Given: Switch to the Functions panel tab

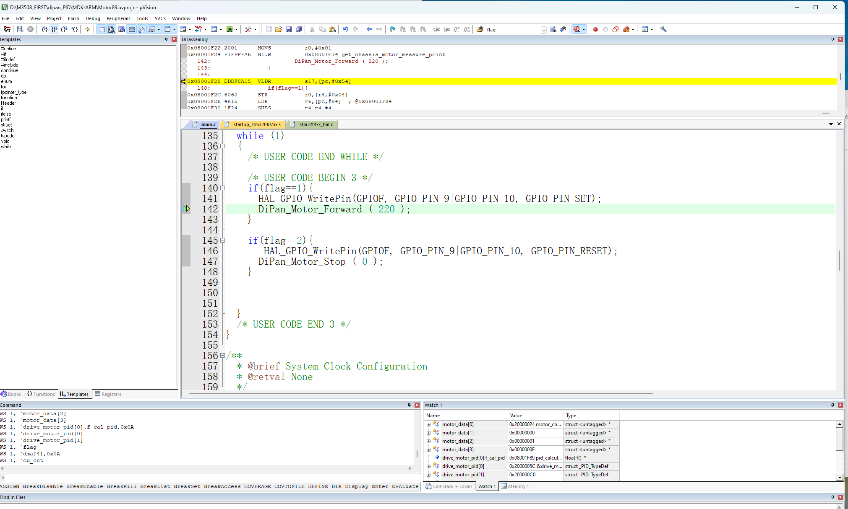Looking at the screenshot, I should tap(41, 394).
